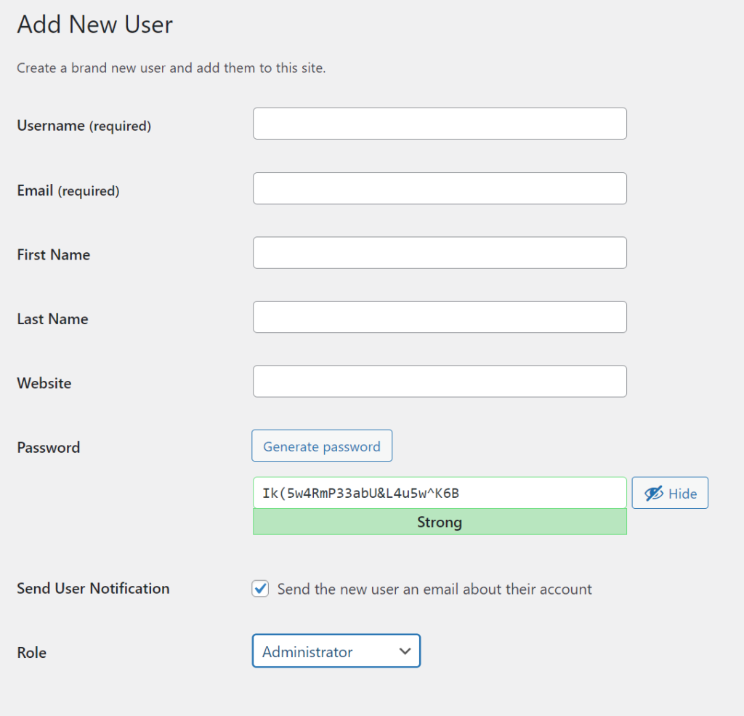The height and width of the screenshot is (716, 744).
Task: Uncheck the Send User Notification checkbox
Action: tap(260, 589)
